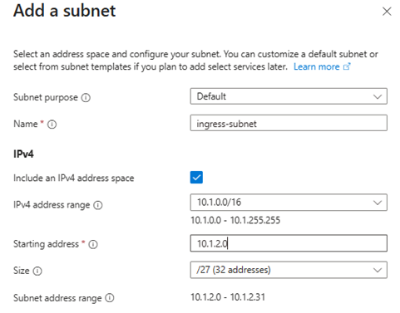Click the chevron in IPv4 address range dropdown
Screen dimensions: 400x313
pyautogui.click(x=378, y=203)
